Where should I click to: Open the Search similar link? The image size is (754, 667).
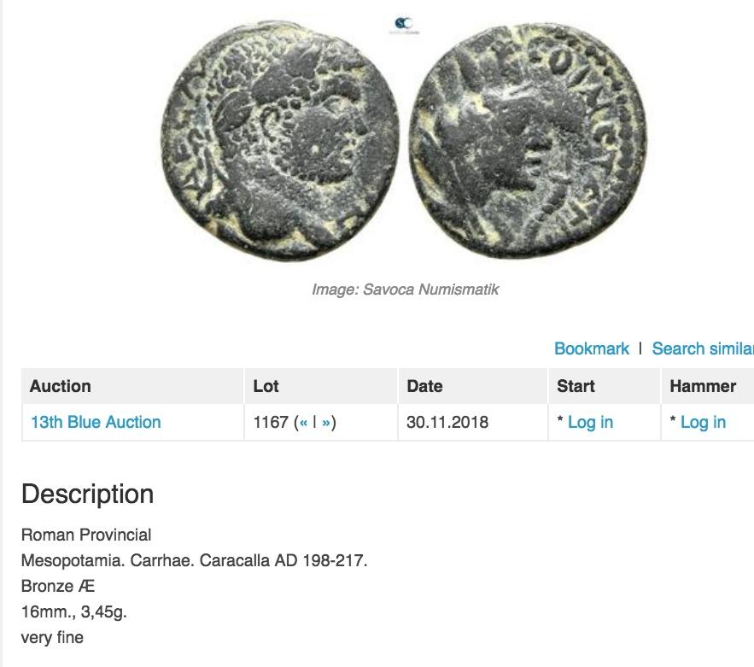click(702, 348)
